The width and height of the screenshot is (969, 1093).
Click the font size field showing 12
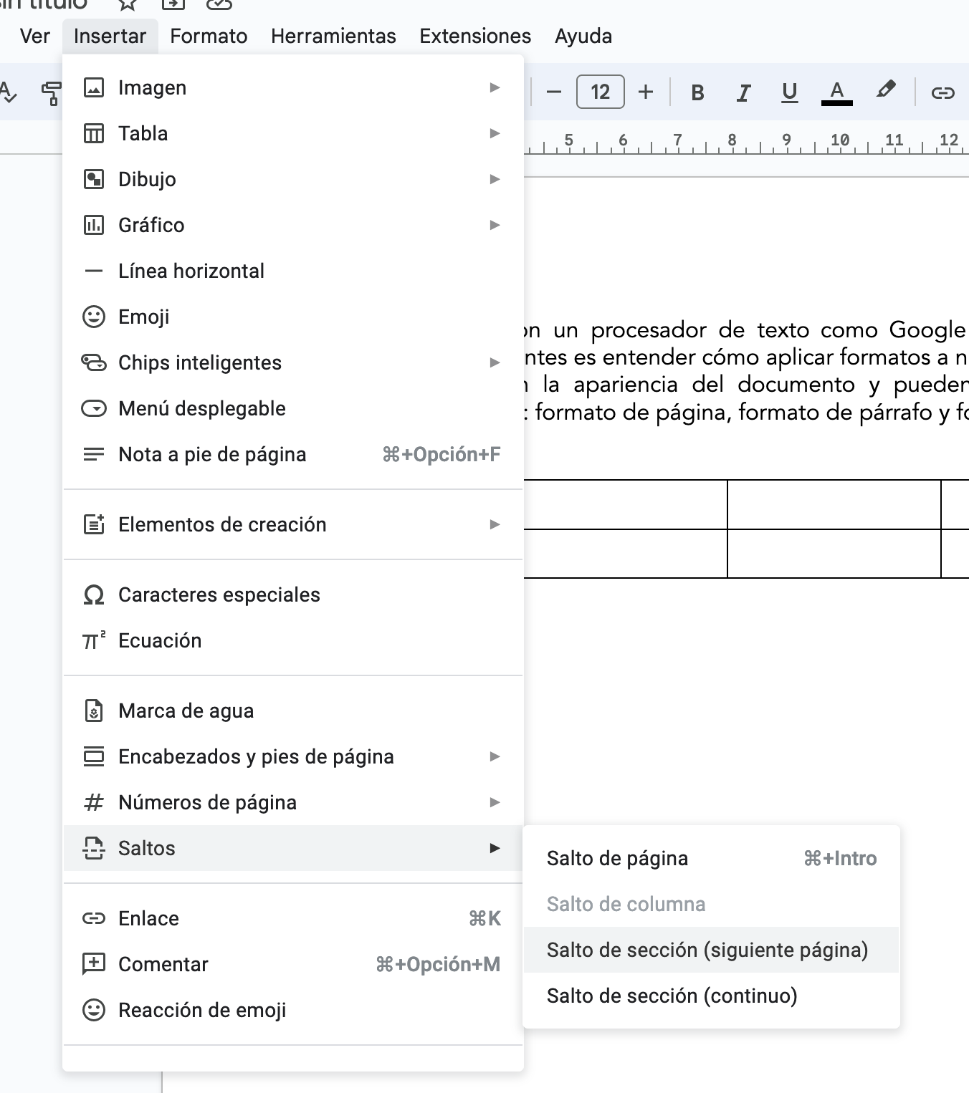pyautogui.click(x=600, y=92)
